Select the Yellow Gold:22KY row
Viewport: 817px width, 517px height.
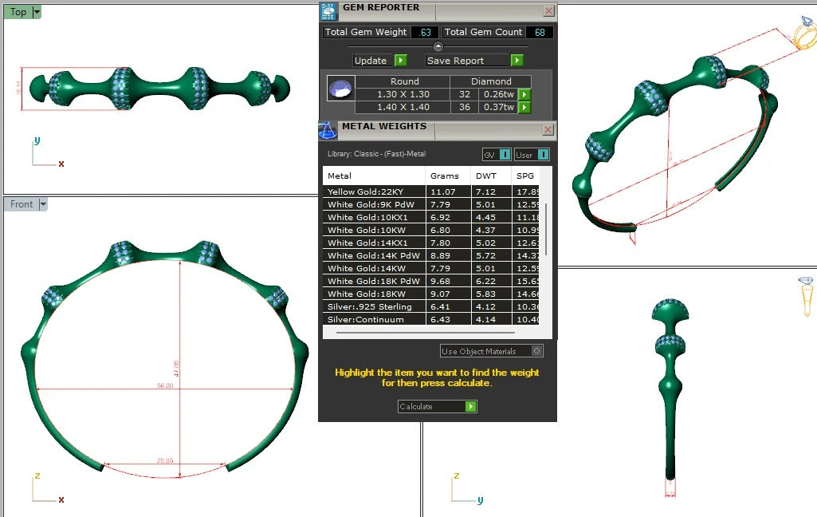pos(431,191)
